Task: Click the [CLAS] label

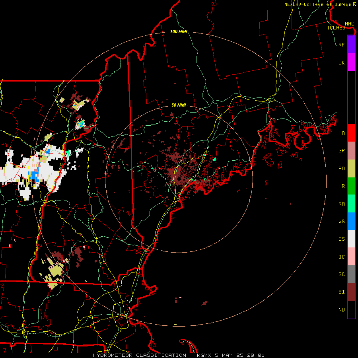Action: (x=336, y=27)
